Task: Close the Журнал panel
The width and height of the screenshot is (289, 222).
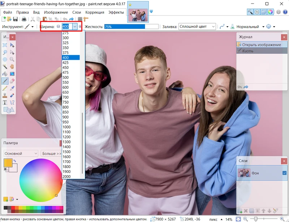Action: point(284,37)
